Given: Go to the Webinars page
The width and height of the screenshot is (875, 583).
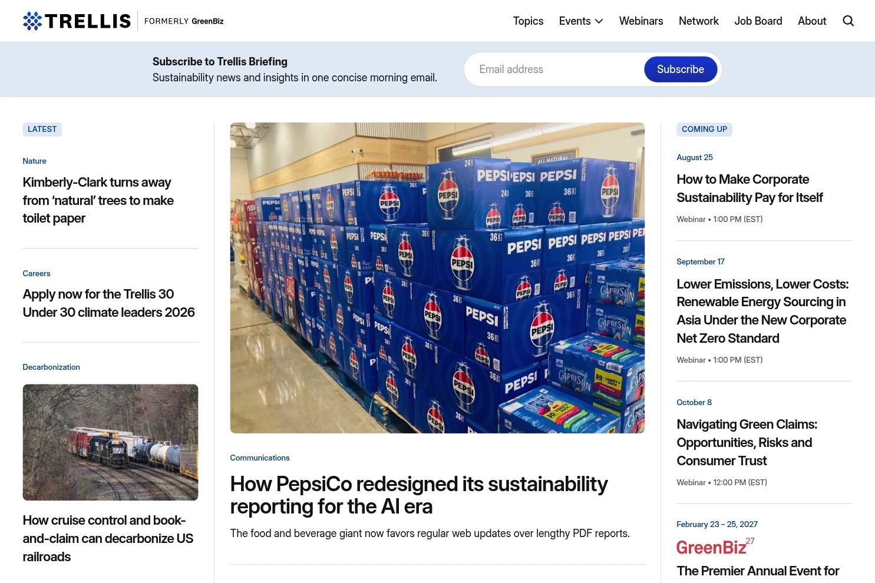Looking at the screenshot, I should 641,21.
